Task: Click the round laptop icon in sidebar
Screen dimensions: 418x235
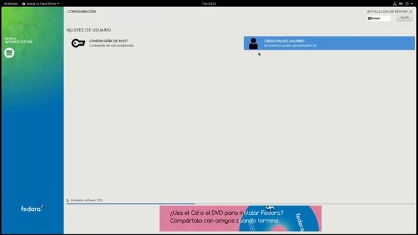Action: coord(9,53)
